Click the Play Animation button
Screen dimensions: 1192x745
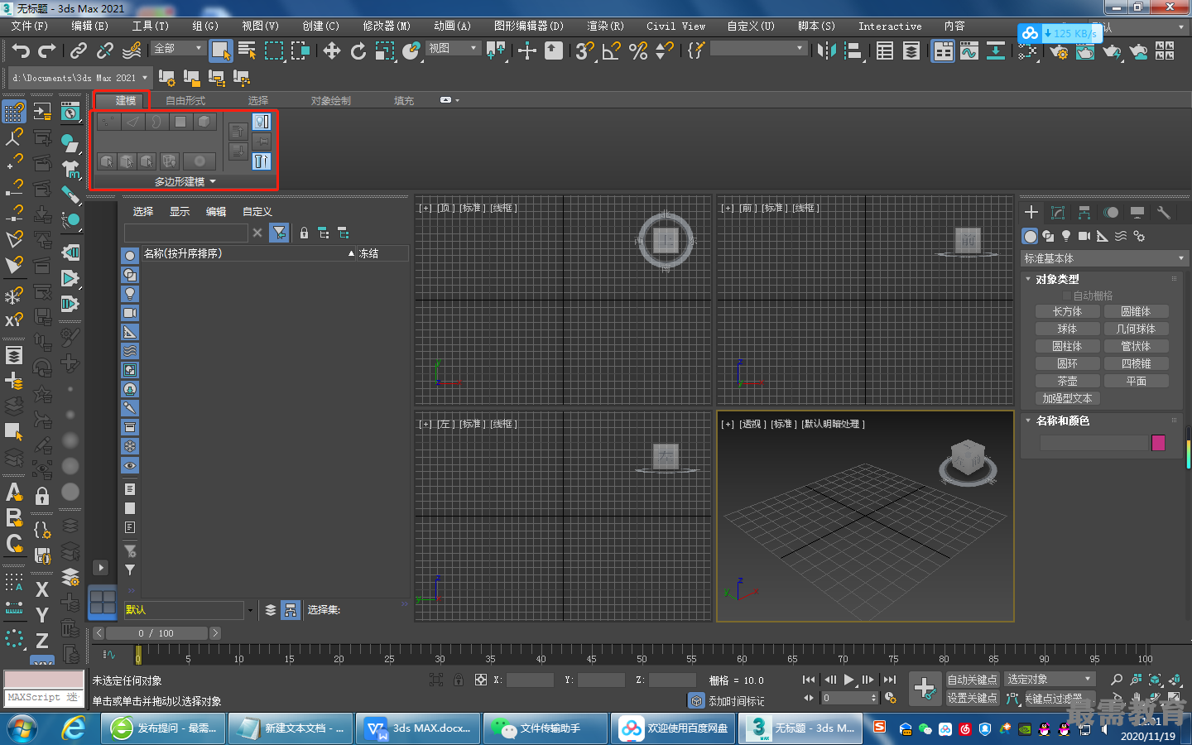coord(849,680)
